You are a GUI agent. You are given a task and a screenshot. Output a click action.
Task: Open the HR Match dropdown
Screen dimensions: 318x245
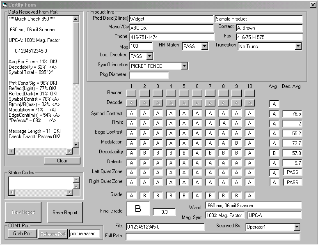[x=205, y=46]
